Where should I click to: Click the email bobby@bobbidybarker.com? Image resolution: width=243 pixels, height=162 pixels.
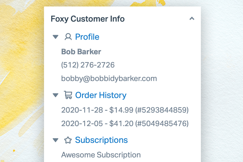[109, 79]
